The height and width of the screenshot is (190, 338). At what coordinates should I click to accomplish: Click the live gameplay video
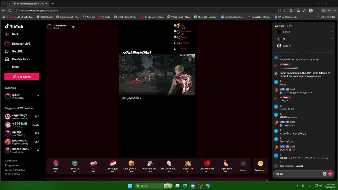tap(157, 74)
